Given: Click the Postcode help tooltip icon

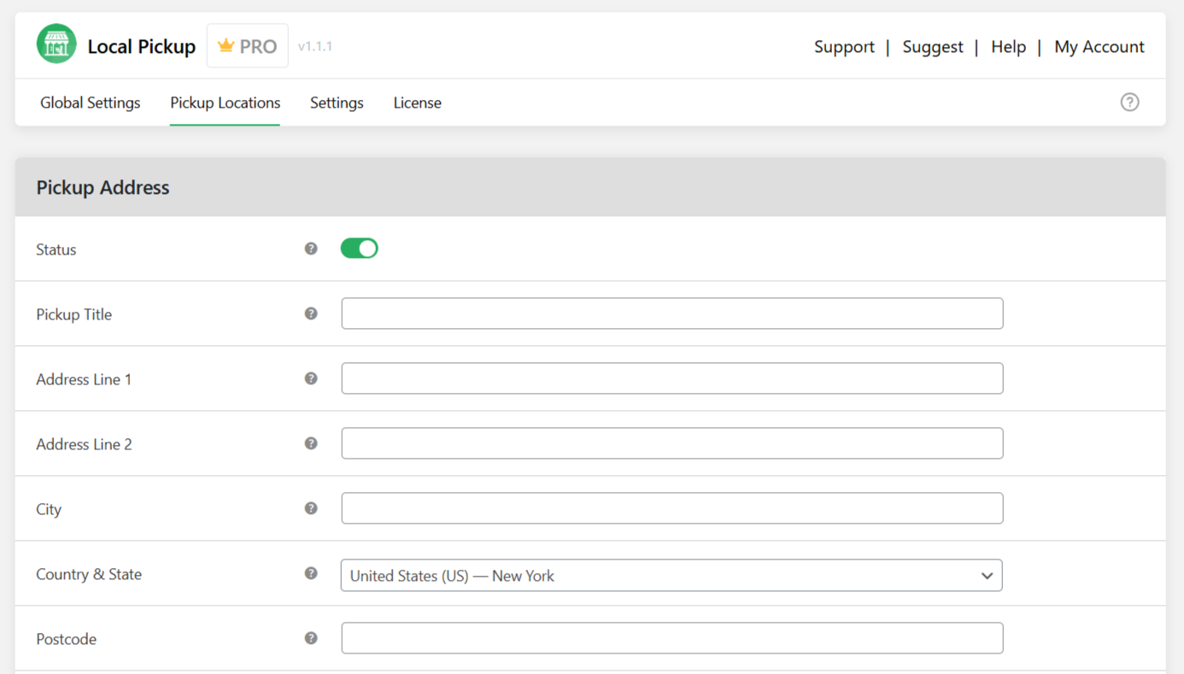Looking at the screenshot, I should pos(311,638).
